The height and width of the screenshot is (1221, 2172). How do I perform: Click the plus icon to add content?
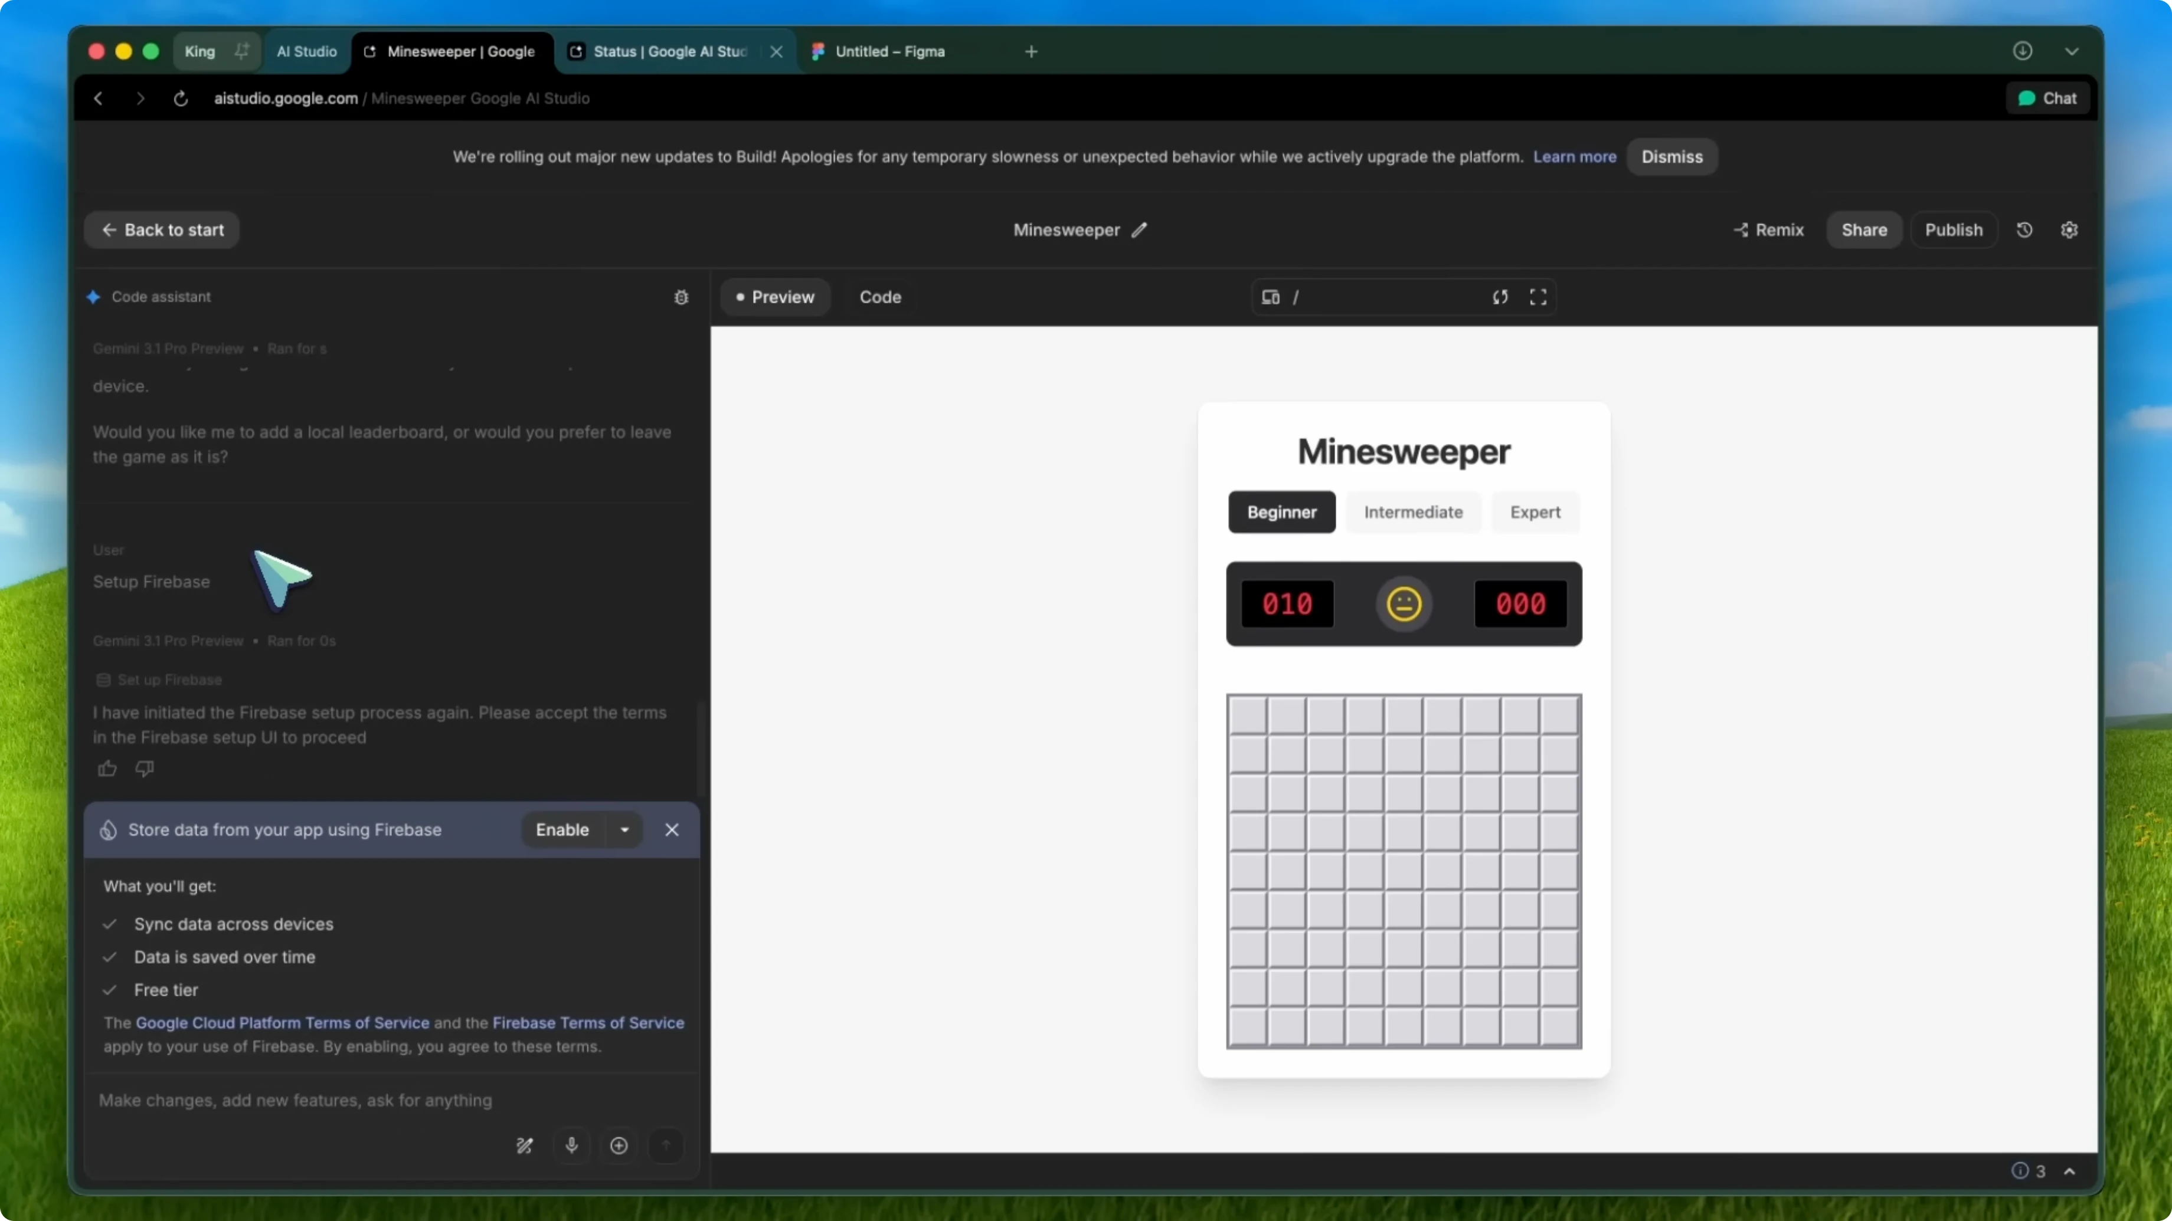618,1146
